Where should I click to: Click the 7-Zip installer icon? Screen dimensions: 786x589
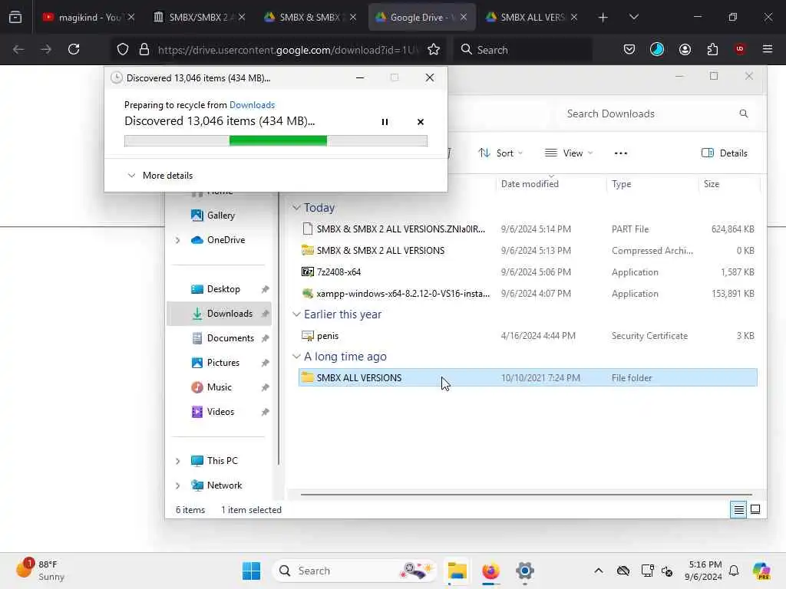[307, 272]
